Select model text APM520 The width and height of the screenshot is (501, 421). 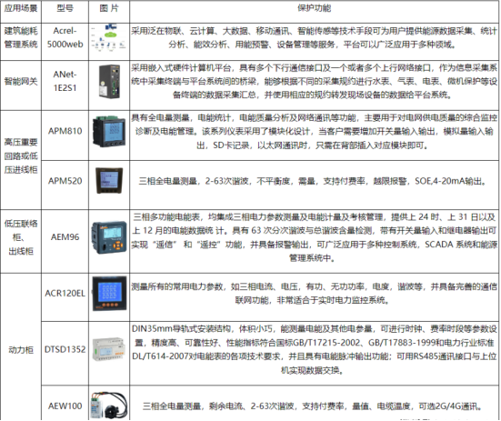click(x=65, y=181)
